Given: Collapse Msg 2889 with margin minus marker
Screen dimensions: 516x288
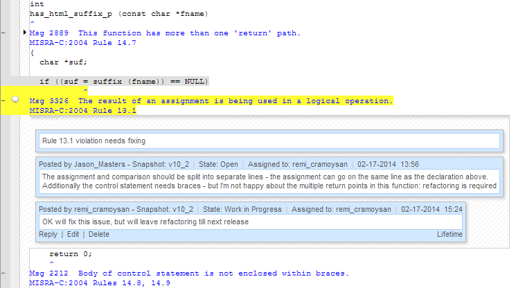Looking at the screenshot, I should click(x=3, y=33).
